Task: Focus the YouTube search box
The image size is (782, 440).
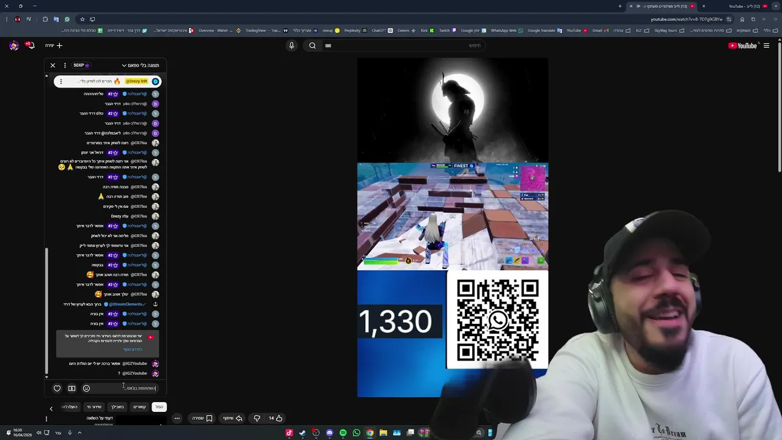Action: point(403,45)
